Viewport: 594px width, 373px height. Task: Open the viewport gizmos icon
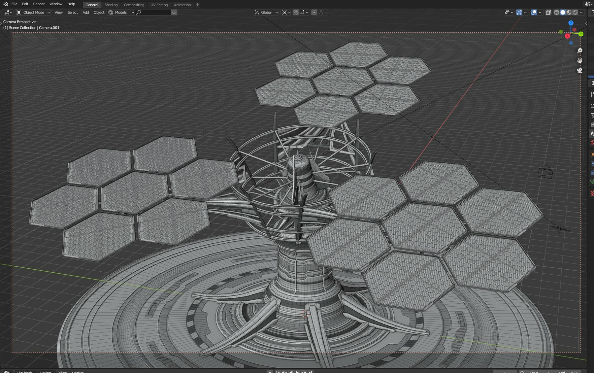[x=519, y=12]
